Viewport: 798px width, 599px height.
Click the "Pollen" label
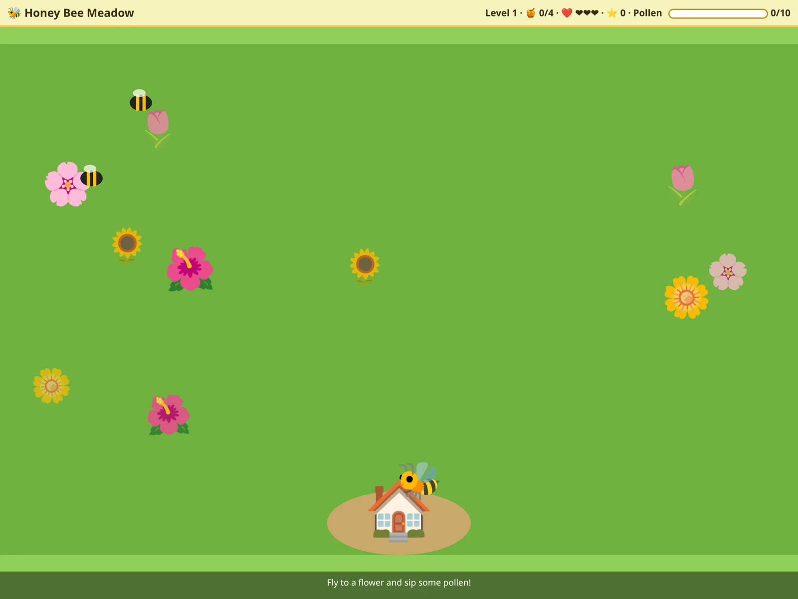647,13
